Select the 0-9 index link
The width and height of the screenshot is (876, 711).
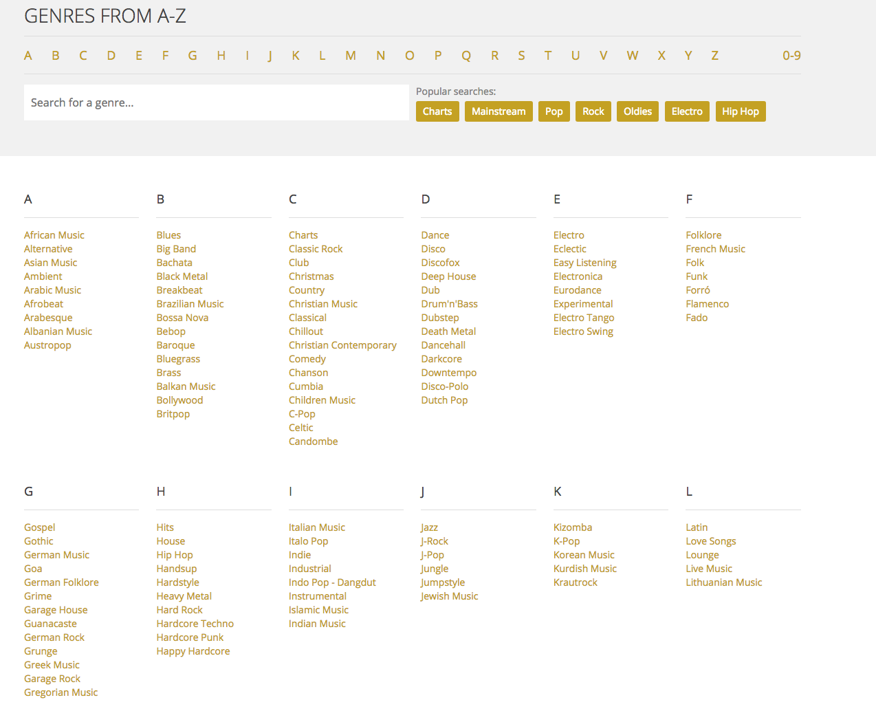pos(791,56)
